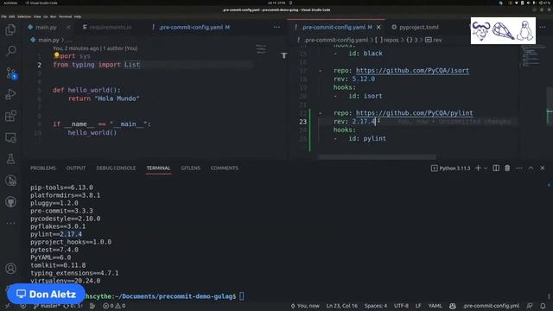Image resolution: width=553 pixels, height=311 pixels.
Task: Follow the PyCQA/pylint GitHub link
Action: click(x=415, y=113)
